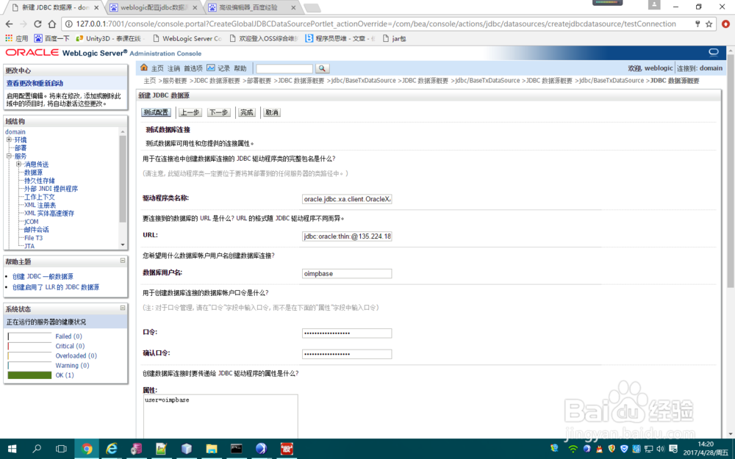Click the 取消 button
Screen dimensions: 735x459
(x=272, y=112)
